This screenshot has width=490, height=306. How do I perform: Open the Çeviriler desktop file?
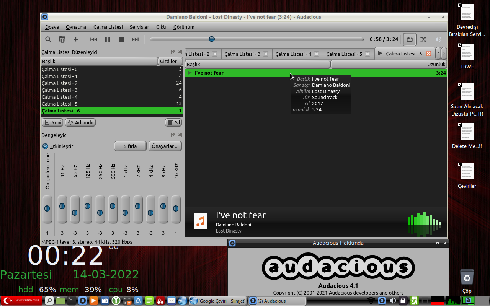tap(467, 176)
